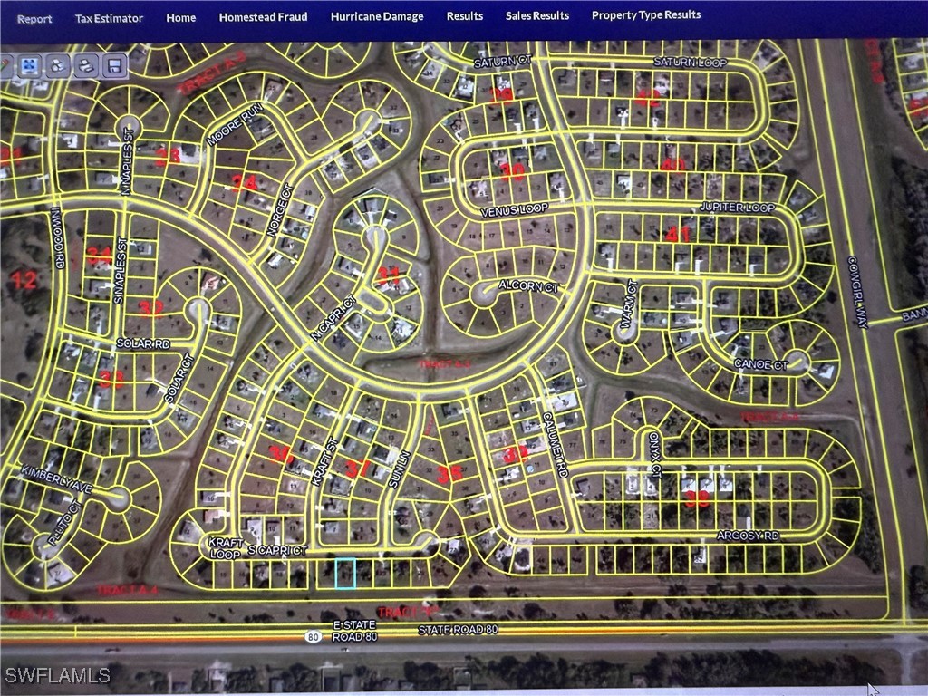This screenshot has height=696, width=928.
Task: Click the Results navigation item
Action: pyautogui.click(x=464, y=16)
